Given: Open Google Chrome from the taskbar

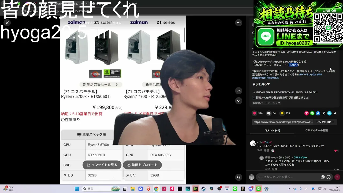Looking at the screenshot, I should point(156,189).
